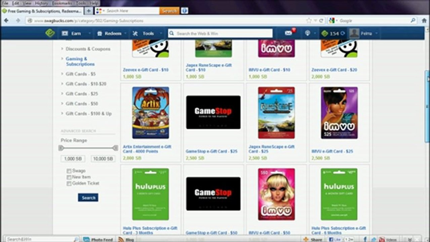Screen dimensions: 430x242
Task: Open the View menu
Action: [x=27, y=3]
